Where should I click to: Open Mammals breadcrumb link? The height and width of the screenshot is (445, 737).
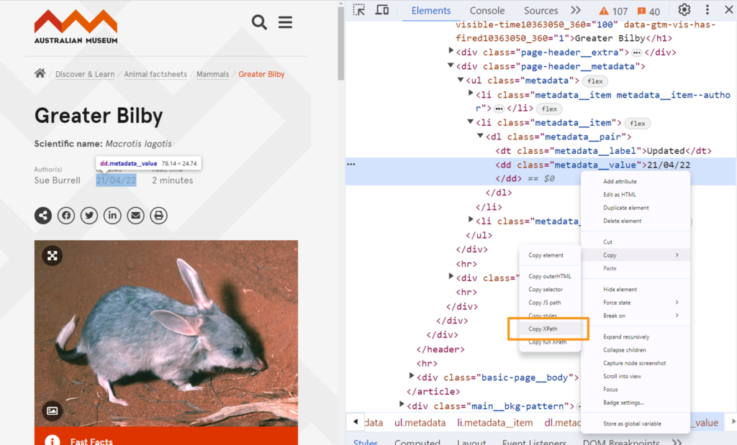[x=212, y=74]
